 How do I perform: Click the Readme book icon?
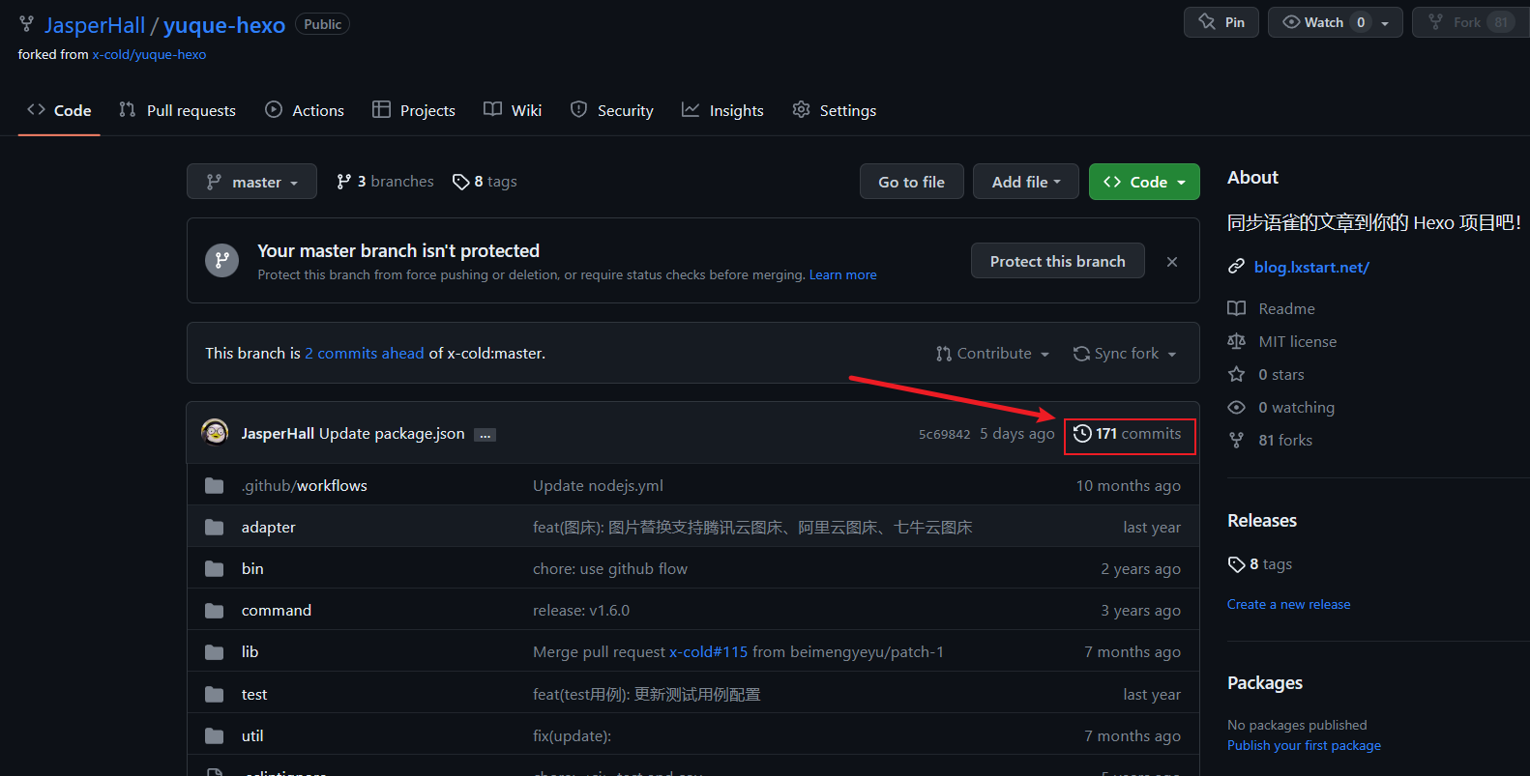point(1236,308)
